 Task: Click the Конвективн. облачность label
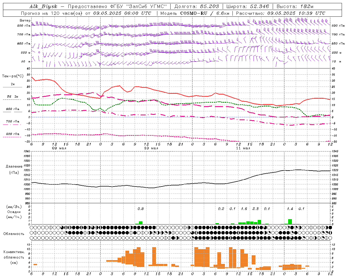tap(14, 255)
